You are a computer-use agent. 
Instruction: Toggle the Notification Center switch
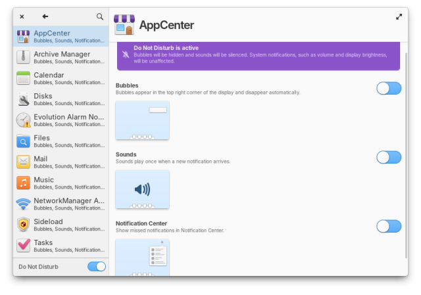point(389,227)
